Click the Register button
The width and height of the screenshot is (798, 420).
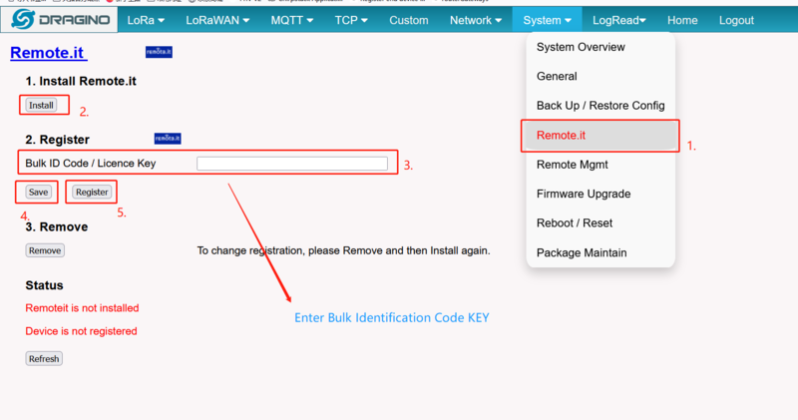[x=92, y=192]
